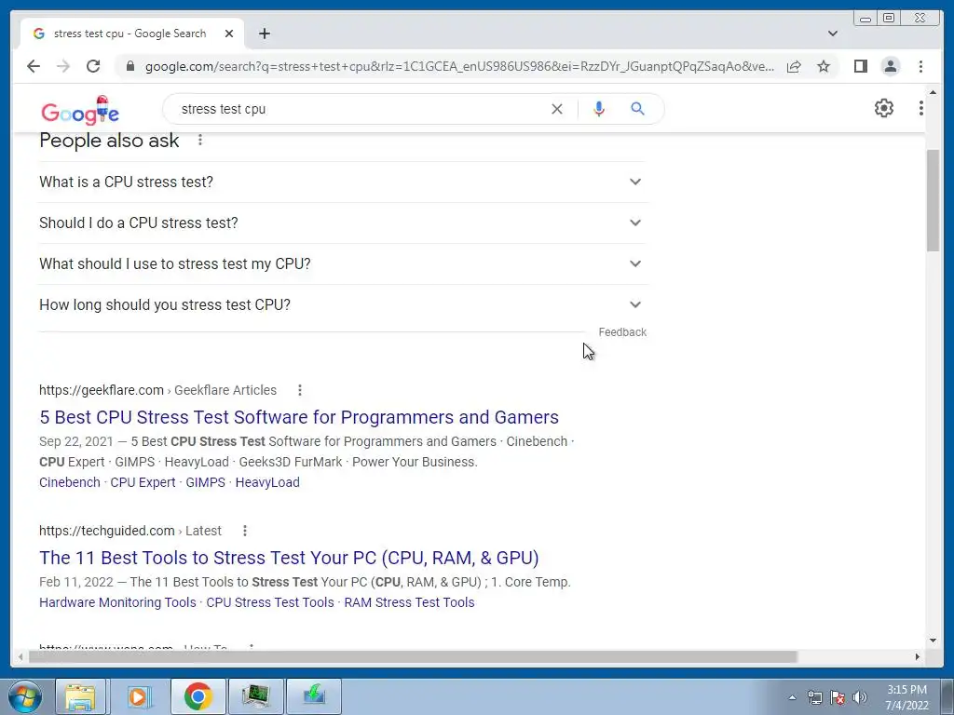View site info via lock icon
The width and height of the screenshot is (954, 715).
pyautogui.click(x=130, y=66)
